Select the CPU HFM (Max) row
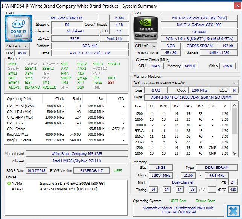Screen dimensions: 242x219 66,118
